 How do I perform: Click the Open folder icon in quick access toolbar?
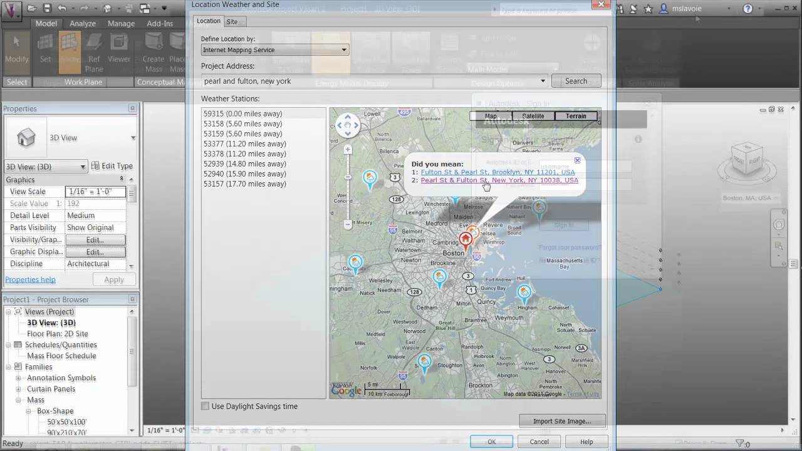31,9
